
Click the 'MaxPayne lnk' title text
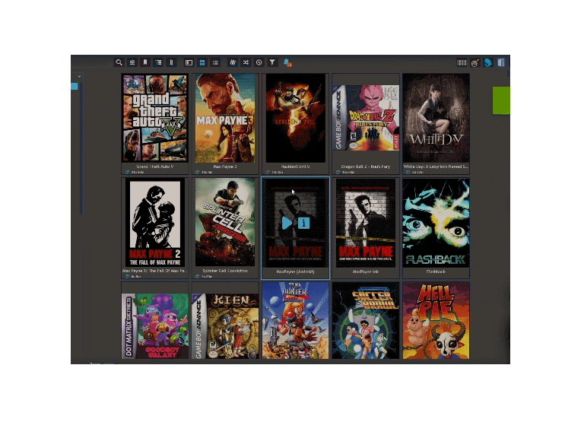click(x=365, y=271)
